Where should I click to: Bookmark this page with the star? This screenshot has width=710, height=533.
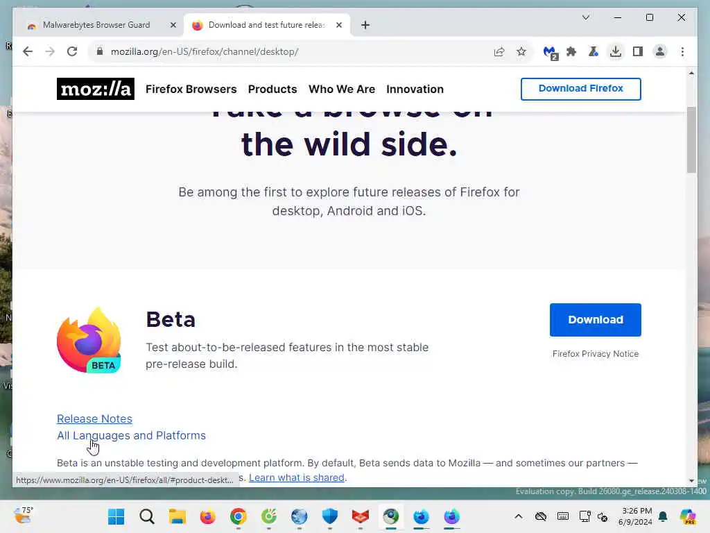(521, 51)
